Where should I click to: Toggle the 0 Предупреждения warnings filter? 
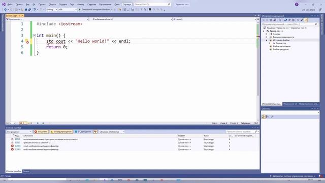point(61,132)
